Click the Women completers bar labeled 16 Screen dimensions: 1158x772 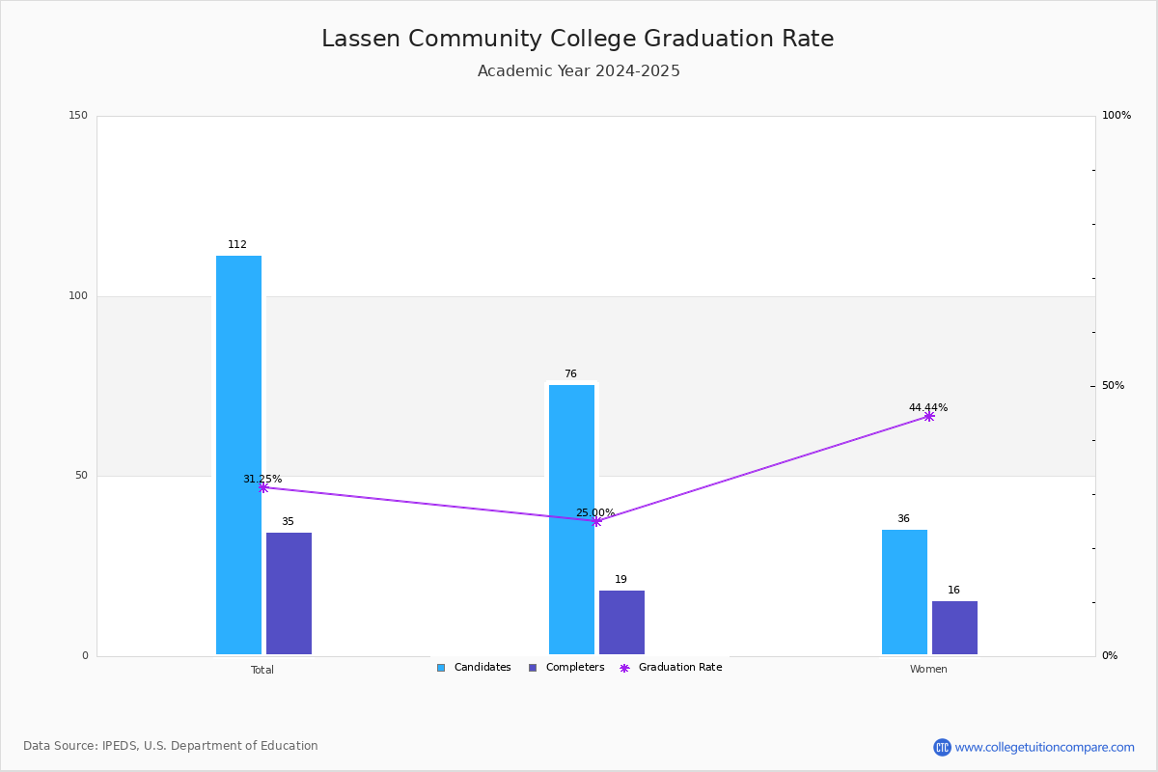click(954, 628)
